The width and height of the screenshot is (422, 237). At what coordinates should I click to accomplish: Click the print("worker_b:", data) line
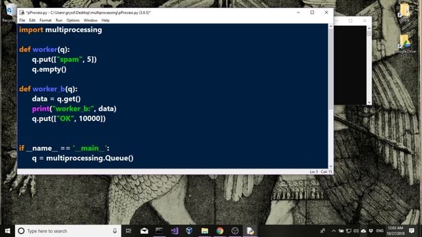click(x=75, y=109)
